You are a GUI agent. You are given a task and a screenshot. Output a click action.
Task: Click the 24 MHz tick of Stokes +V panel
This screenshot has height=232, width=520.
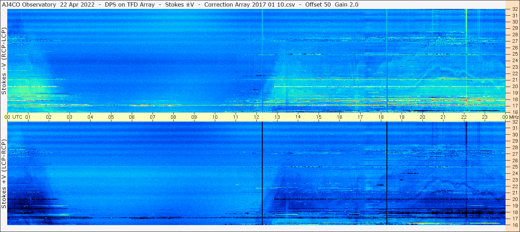pyautogui.click(x=514, y=173)
